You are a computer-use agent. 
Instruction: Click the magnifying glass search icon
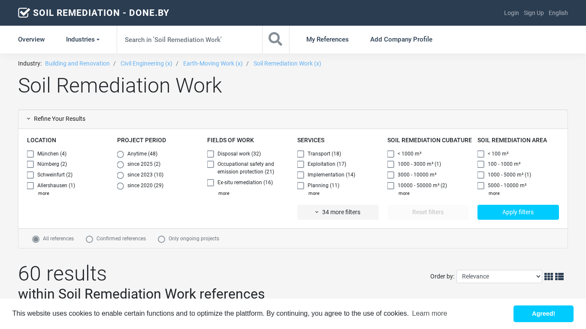(275, 39)
